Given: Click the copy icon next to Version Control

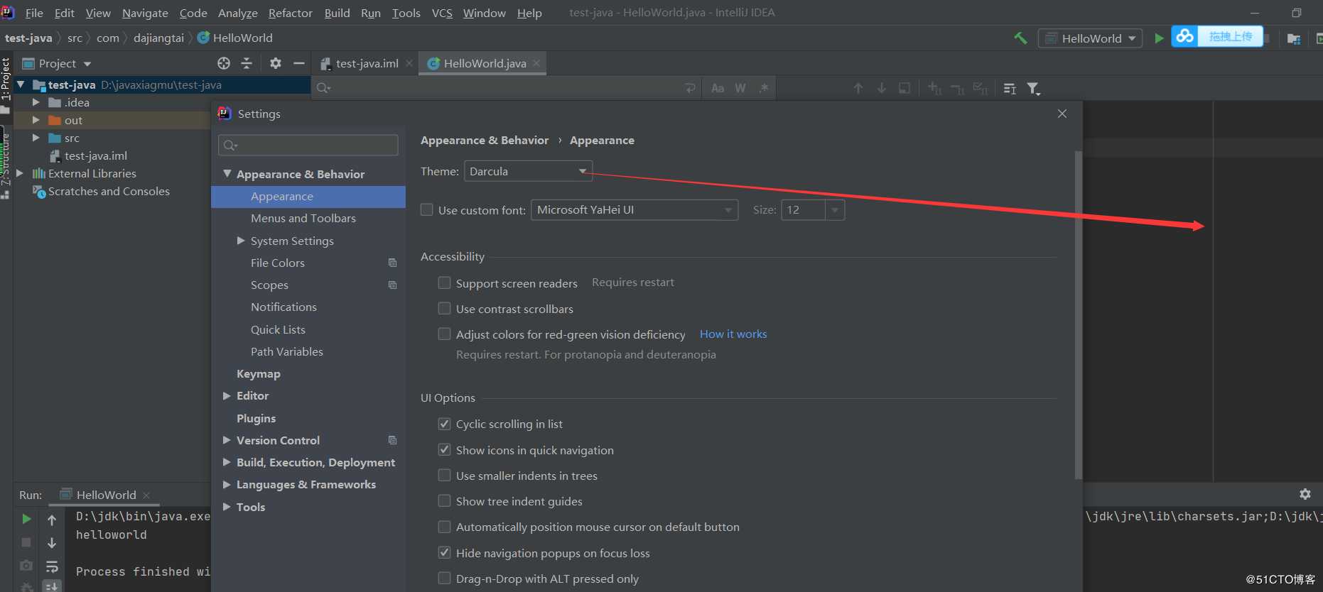Looking at the screenshot, I should [392, 440].
